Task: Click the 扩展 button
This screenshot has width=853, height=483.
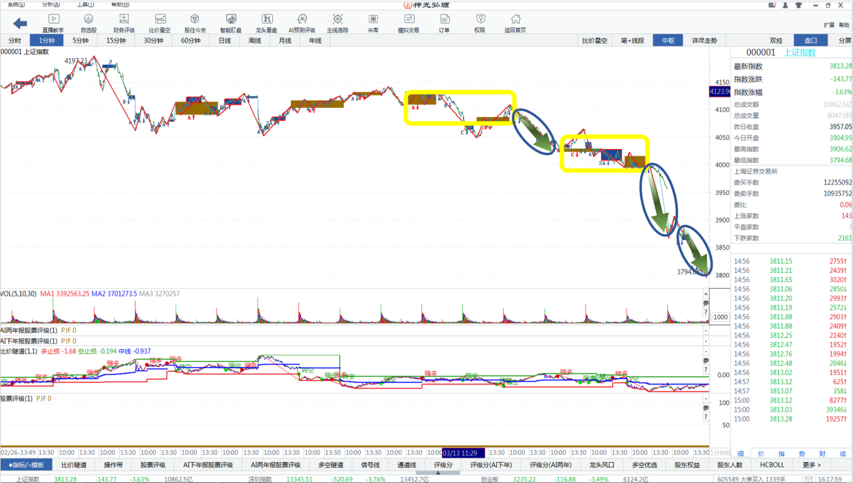Action: (x=828, y=25)
